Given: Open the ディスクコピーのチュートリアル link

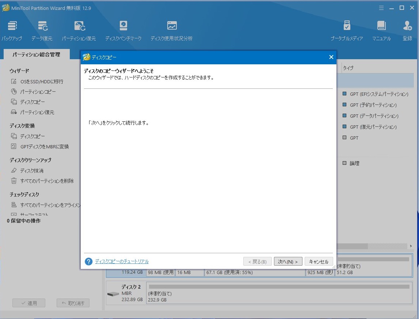Looking at the screenshot, I should (122, 262).
